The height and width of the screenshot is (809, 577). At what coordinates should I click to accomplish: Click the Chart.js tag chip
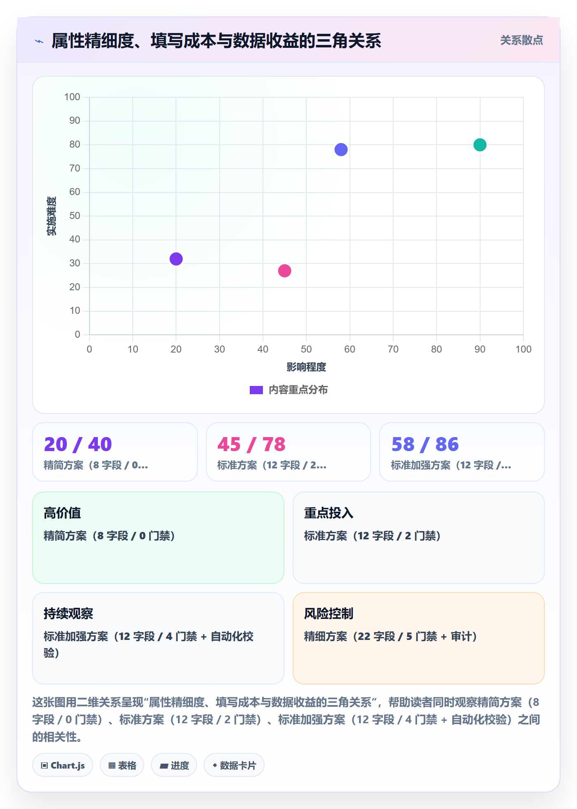(x=63, y=765)
